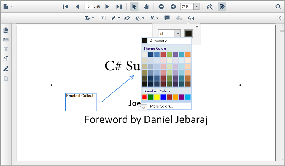Add a sticky note comment

pos(167,18)
